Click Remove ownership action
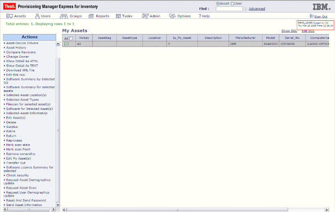Screen dimensions: 335x212 point(20,154)
